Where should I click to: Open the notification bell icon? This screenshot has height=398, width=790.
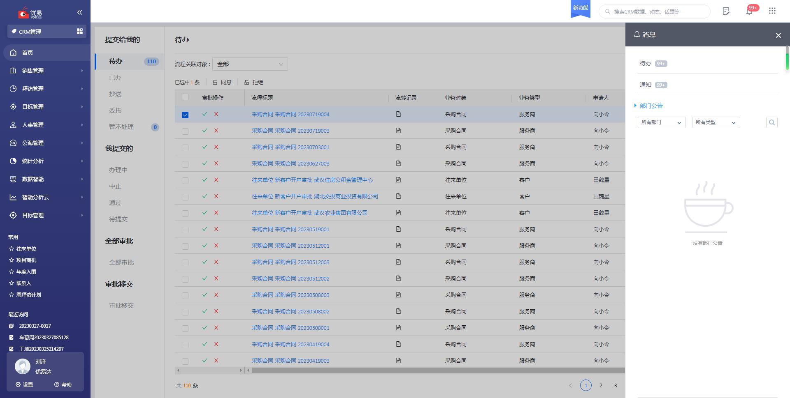point(749,12)
